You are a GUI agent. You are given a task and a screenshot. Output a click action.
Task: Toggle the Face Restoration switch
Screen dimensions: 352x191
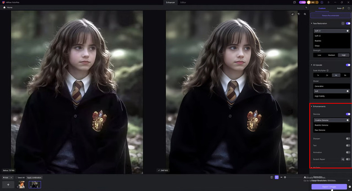click(x=348, y=23)
